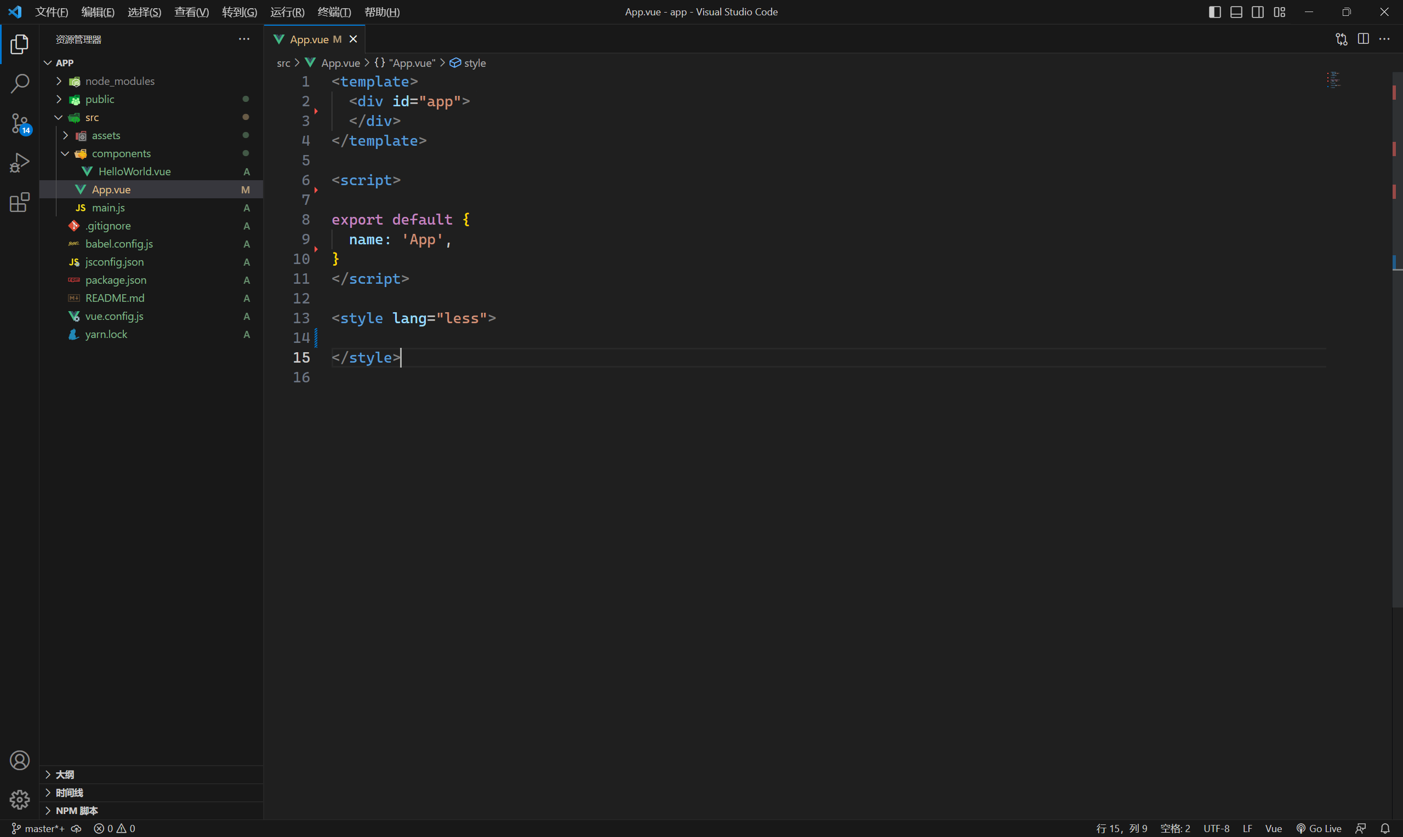Click the VS Code logo icon
Image resolution: width=1403 pixels, height=837 pixels.
click(15, 12)
